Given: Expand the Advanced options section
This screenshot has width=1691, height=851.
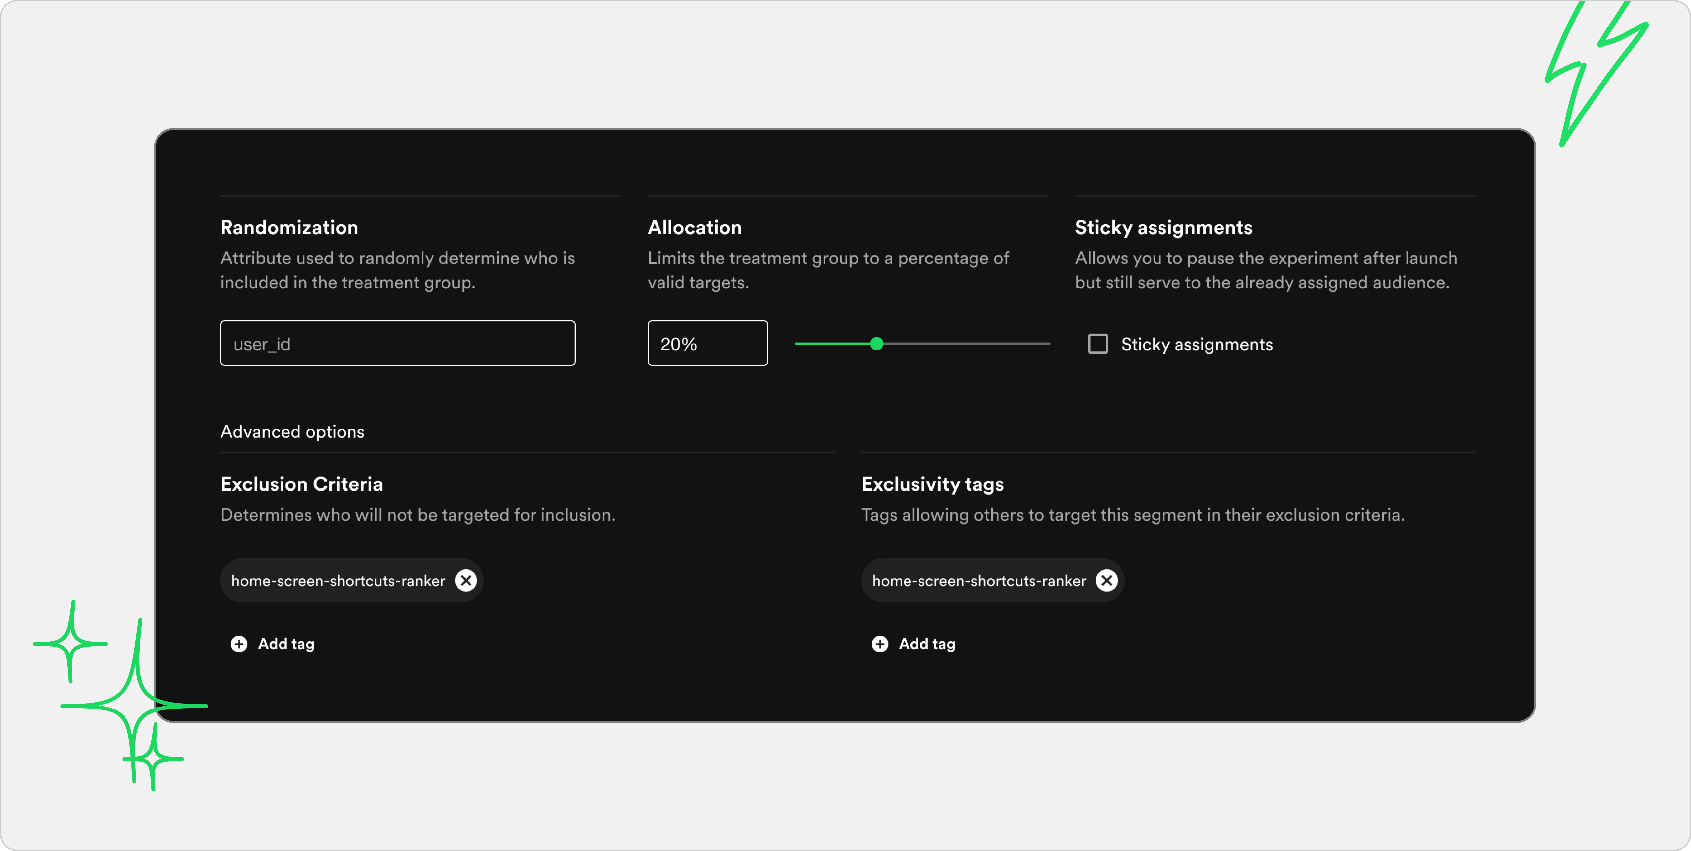Looking at the screenshot, I should tap(292, 432).
